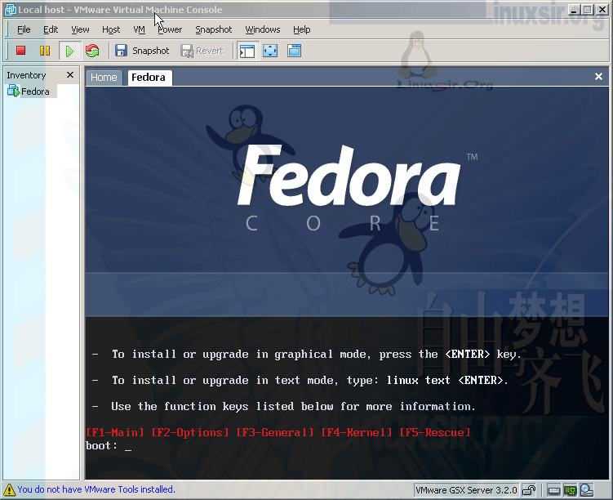Open the Snapshot menu
The width and height of the screenshot is (613, 500).
[x=214, y=29]
